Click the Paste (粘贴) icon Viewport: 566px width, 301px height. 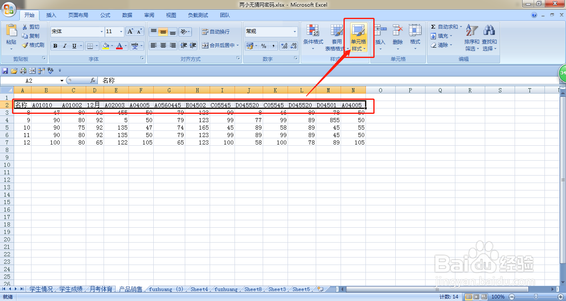[x=11, y=31]
